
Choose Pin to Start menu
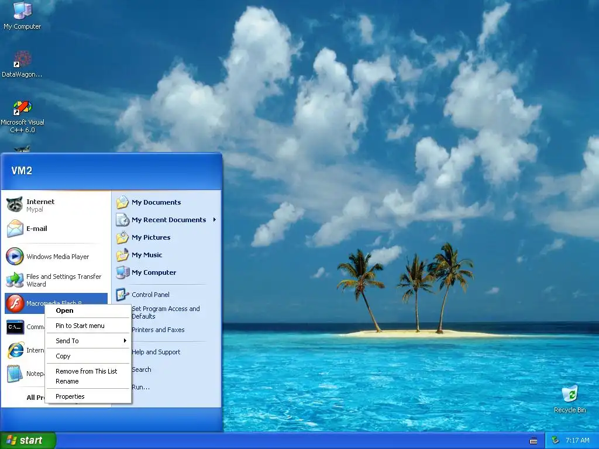pyautogui.click(x=88, y=326)
